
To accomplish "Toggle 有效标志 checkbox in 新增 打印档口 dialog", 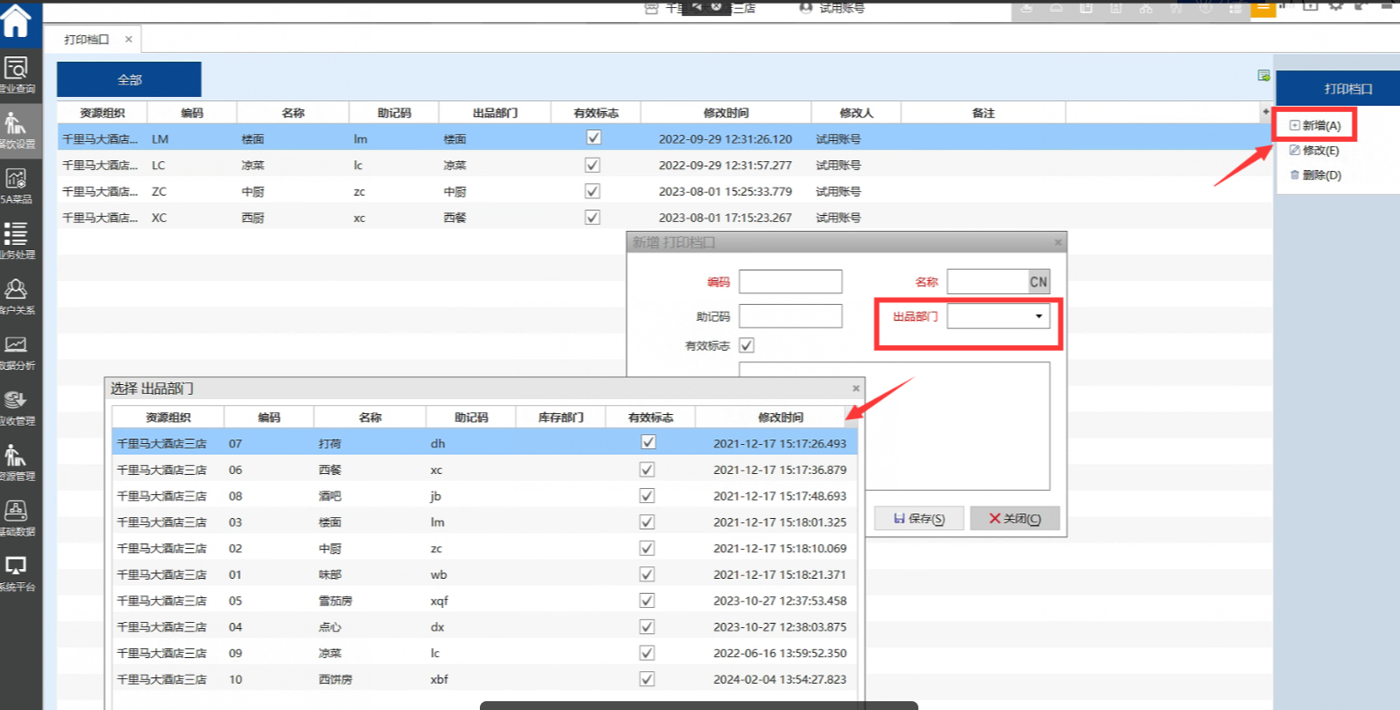I will (x=747, y=345).
